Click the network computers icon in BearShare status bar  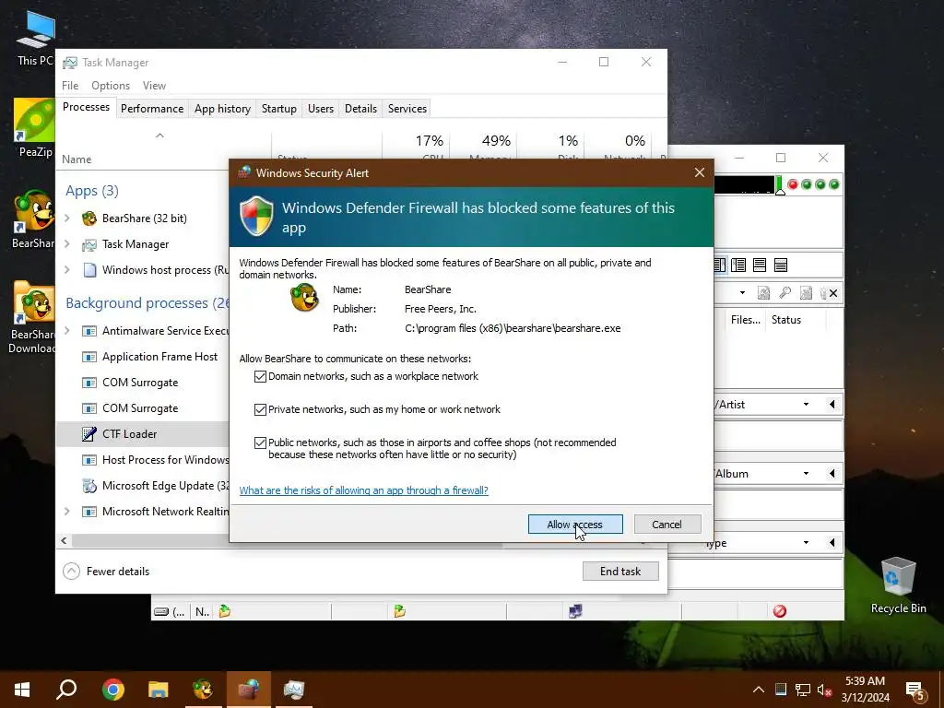click(x=575, y=611)
